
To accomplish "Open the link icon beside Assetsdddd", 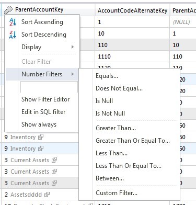I will pyautogui.click(x=47, y=195).
